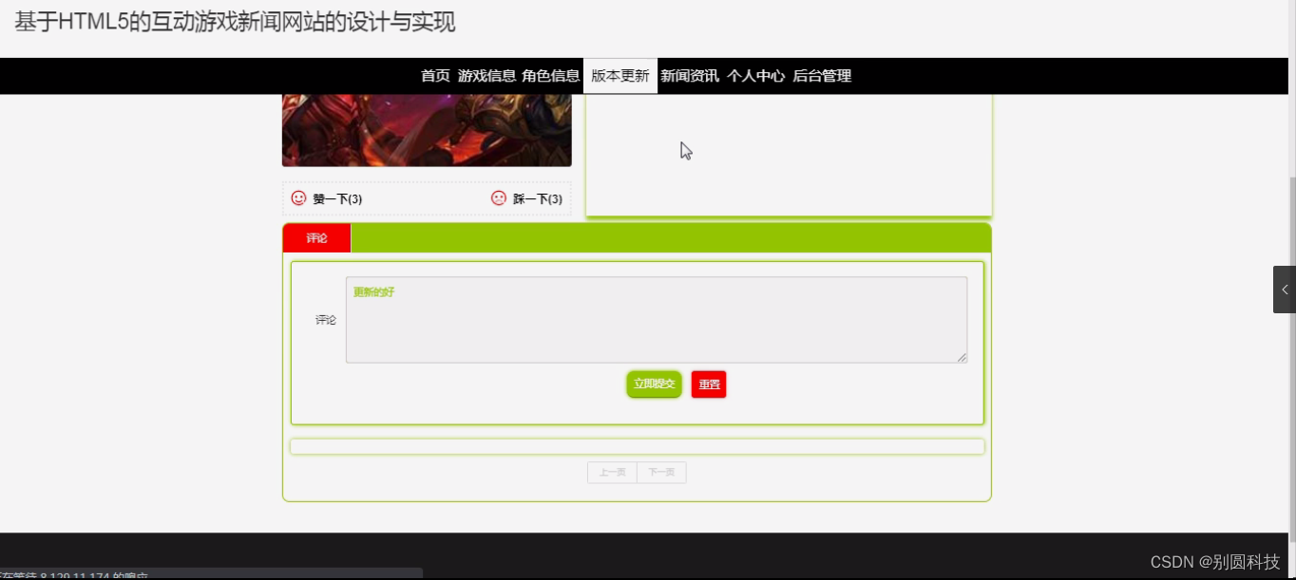Open the 首页 menu item
The image size is (1296, 580).
[x=434, y=75]
